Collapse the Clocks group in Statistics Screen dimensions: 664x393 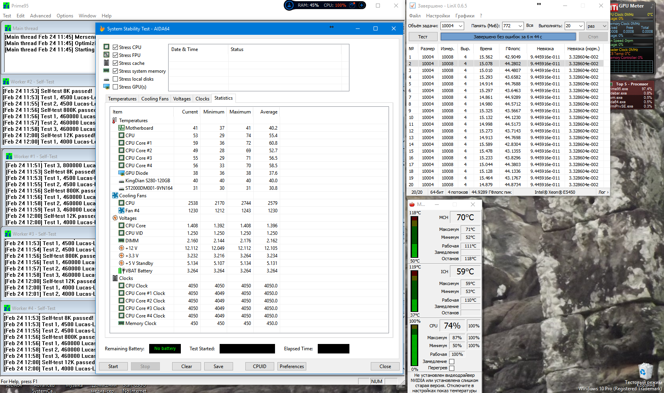pos(115,278)
